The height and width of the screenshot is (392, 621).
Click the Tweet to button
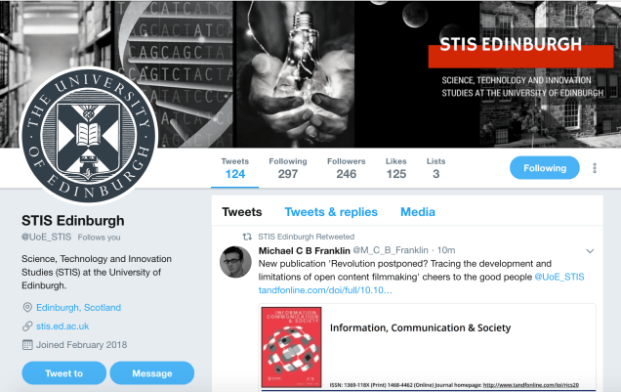tap(64, 373)
